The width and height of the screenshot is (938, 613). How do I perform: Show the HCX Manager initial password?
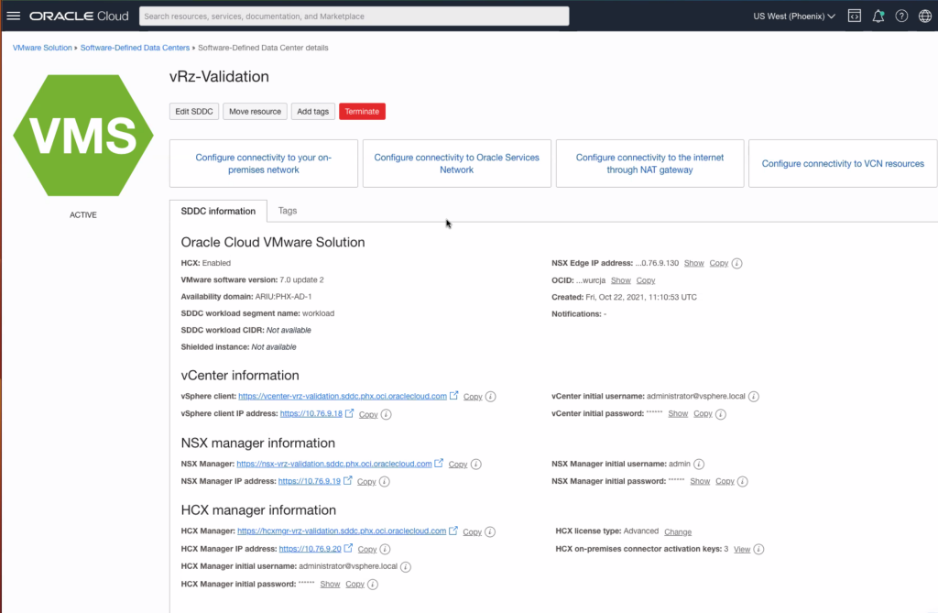click(x=330, y=585)
